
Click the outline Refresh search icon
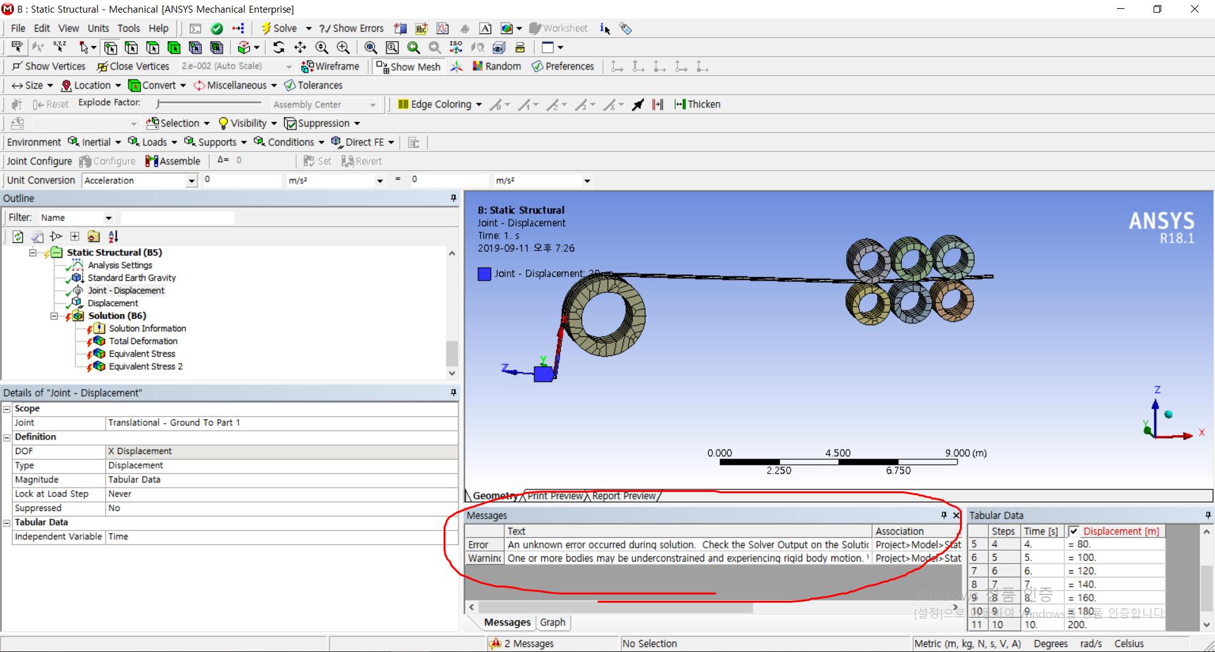(x=18, y=237)
